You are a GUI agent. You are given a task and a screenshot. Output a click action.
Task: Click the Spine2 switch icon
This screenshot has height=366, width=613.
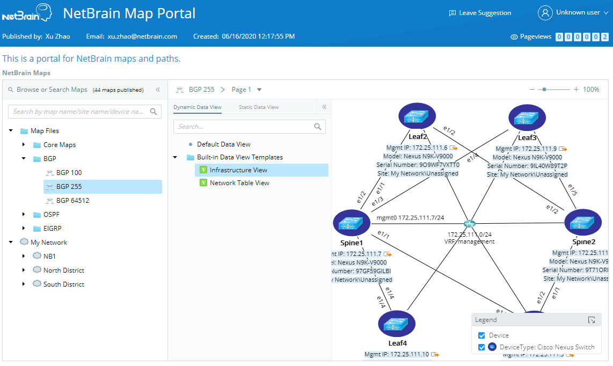coord(583,223)
